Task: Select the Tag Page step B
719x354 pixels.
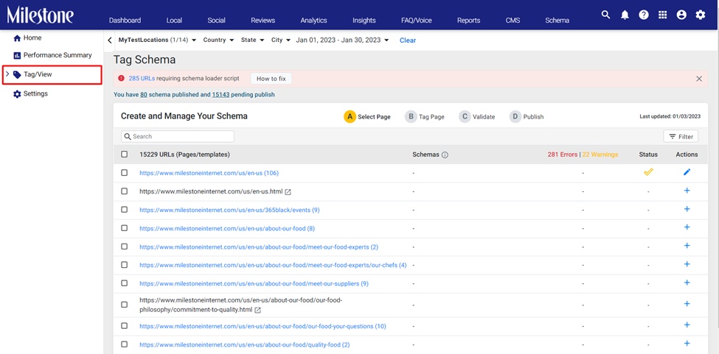Action: click(x=425, y=116)
